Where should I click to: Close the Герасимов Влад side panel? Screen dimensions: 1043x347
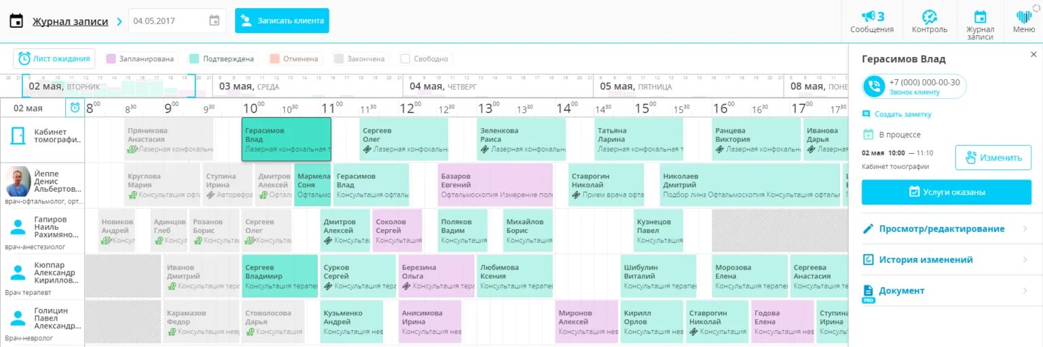point(1033,54)
